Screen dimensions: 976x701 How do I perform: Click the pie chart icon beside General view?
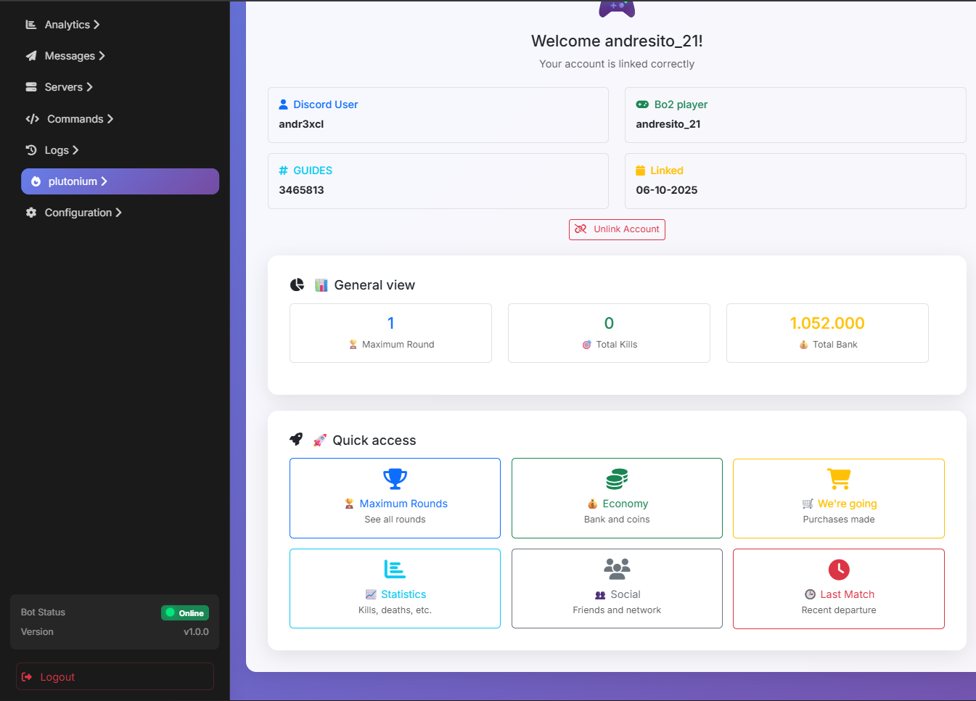(297, 285)
